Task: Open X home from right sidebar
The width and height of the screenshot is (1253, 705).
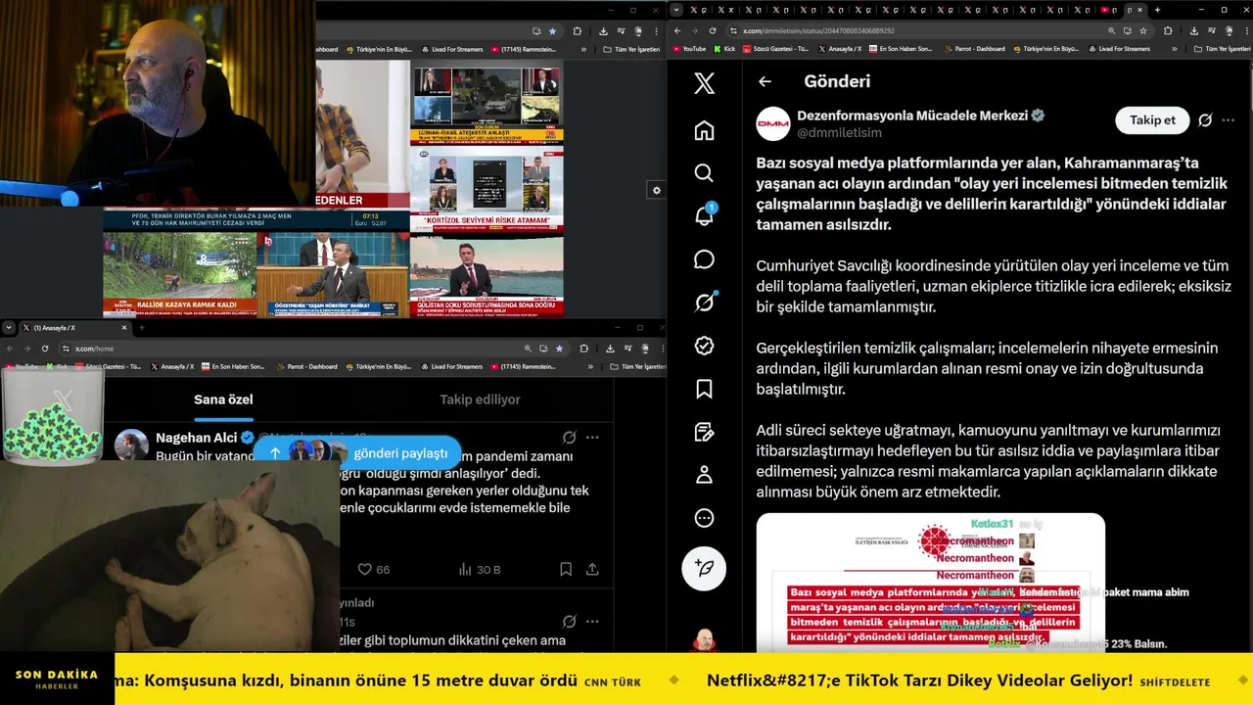Action: coord(704,130)
